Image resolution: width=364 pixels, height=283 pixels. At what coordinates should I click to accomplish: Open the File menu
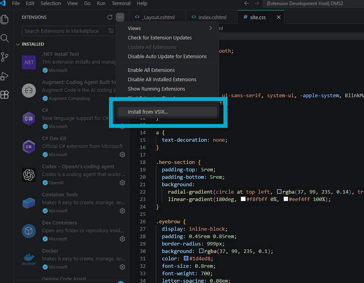pyautogui.click(x=16, y=4)
